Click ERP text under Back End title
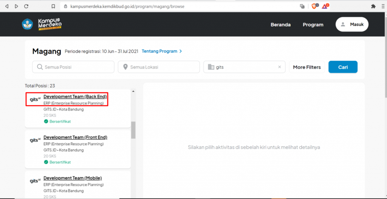The width and height of the screenshot is (387, 199). click(x=74, y=103)
